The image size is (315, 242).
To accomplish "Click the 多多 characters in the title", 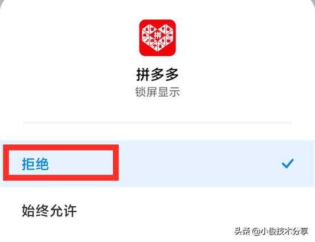I will click(165, 74).
